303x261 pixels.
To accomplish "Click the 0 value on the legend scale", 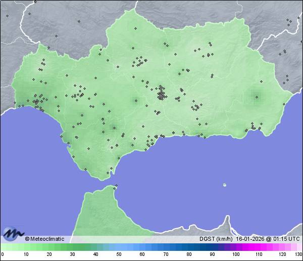I will [3, 254].
